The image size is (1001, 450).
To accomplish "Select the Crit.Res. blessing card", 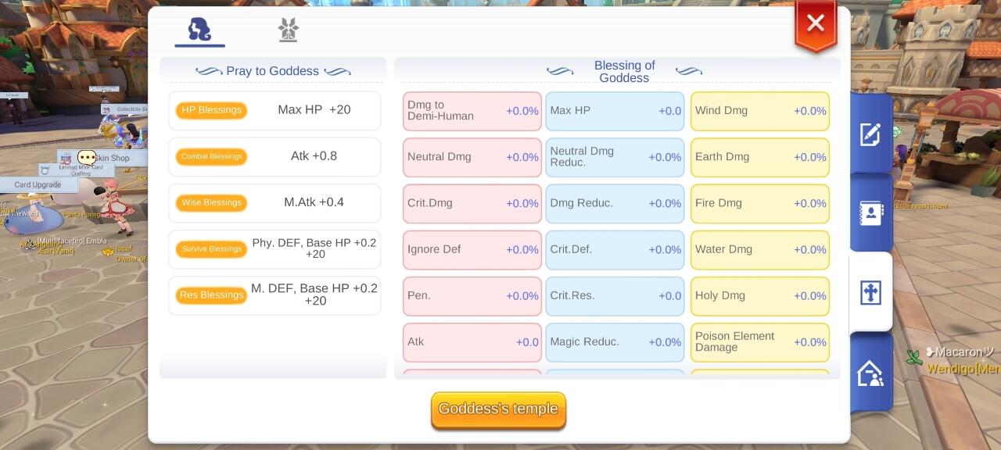I will (x=615, y=296).
